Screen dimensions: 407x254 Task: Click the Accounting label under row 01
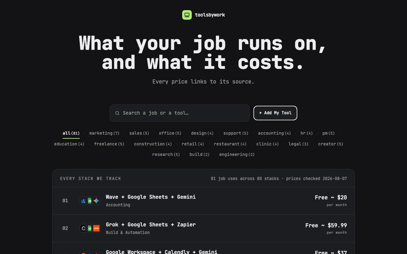click(118, 205)
